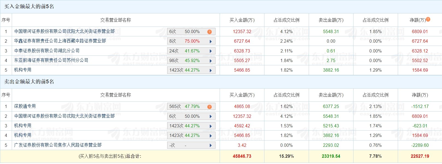Click blue arrow in 中泰证券湖北分公司 row
Viewport: 442px width, 164px height.
coord(211,51)
